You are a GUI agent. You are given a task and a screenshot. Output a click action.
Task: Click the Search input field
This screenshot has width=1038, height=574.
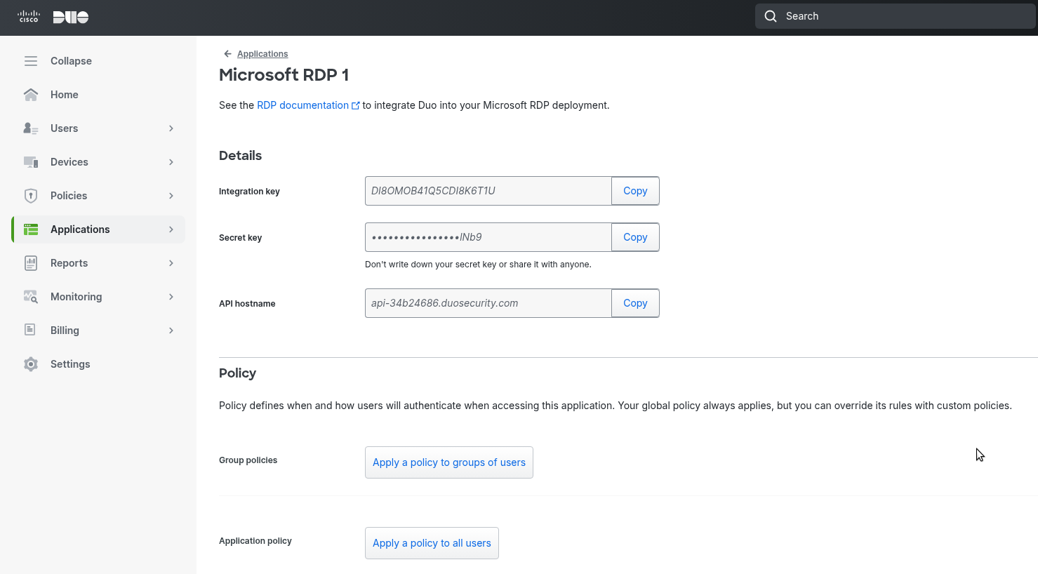896,16
